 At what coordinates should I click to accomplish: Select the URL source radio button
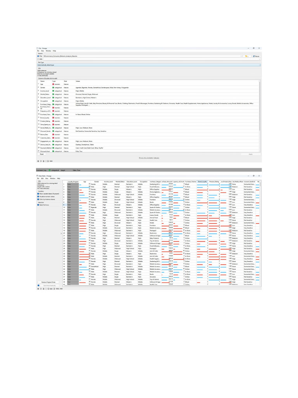(38, 59)
